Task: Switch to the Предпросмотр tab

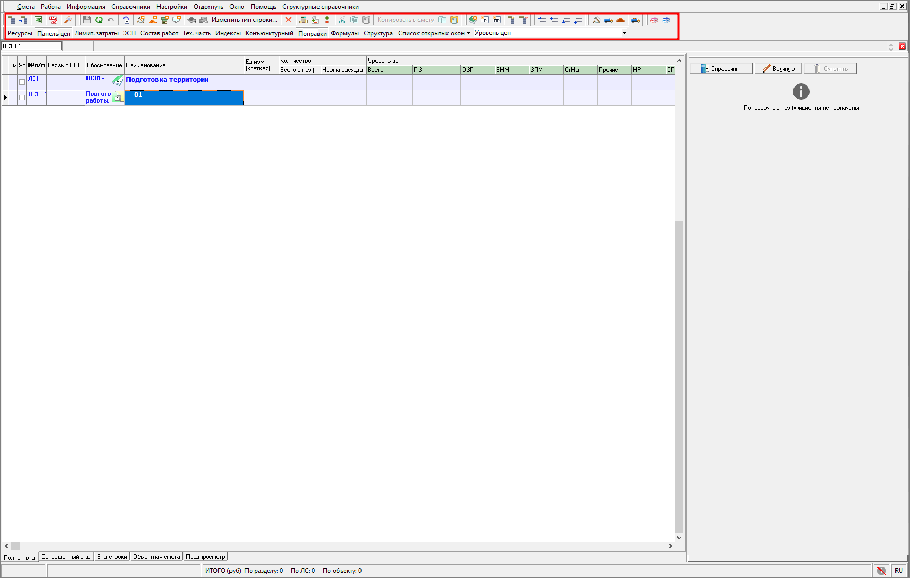Action: (x=206, y=557)
